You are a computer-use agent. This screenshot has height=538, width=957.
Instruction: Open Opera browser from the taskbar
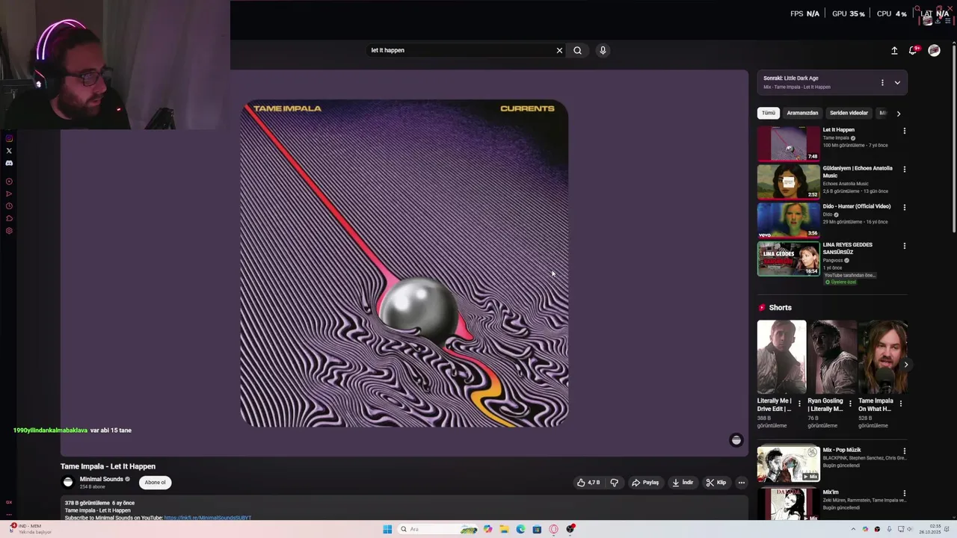click(554, 529)
